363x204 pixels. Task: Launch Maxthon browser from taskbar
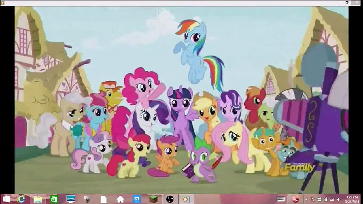point(137,199)
